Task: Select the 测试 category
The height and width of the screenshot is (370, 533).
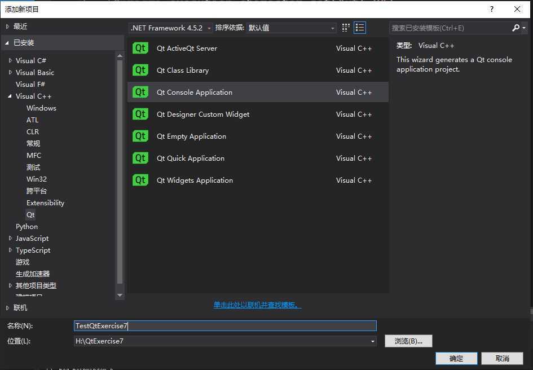Action: click(33, 167)
